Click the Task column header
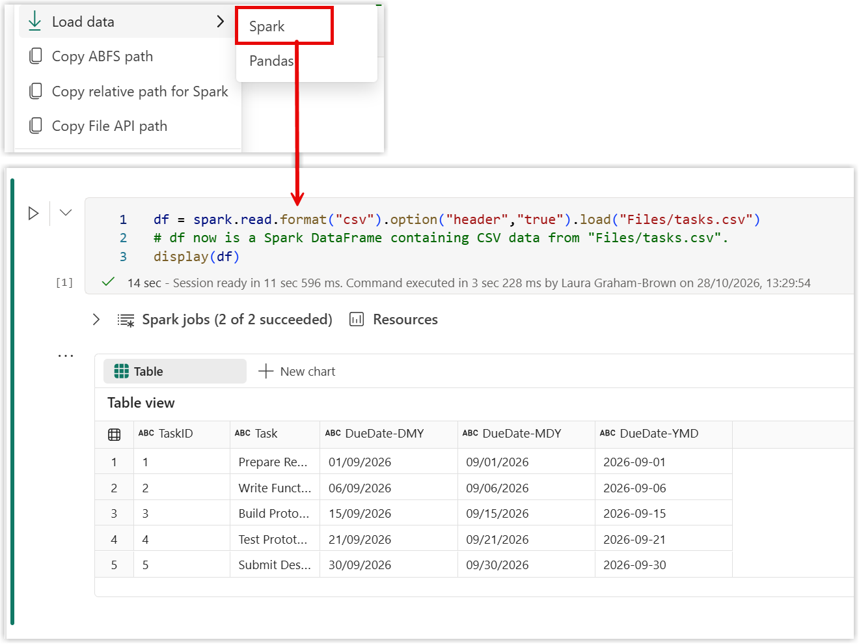859x644 pixels. [275, 434]
